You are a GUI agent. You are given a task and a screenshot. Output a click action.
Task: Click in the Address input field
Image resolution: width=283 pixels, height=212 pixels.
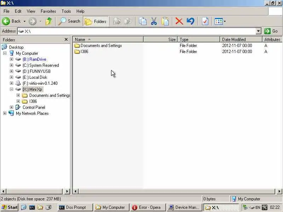point(137,31)
